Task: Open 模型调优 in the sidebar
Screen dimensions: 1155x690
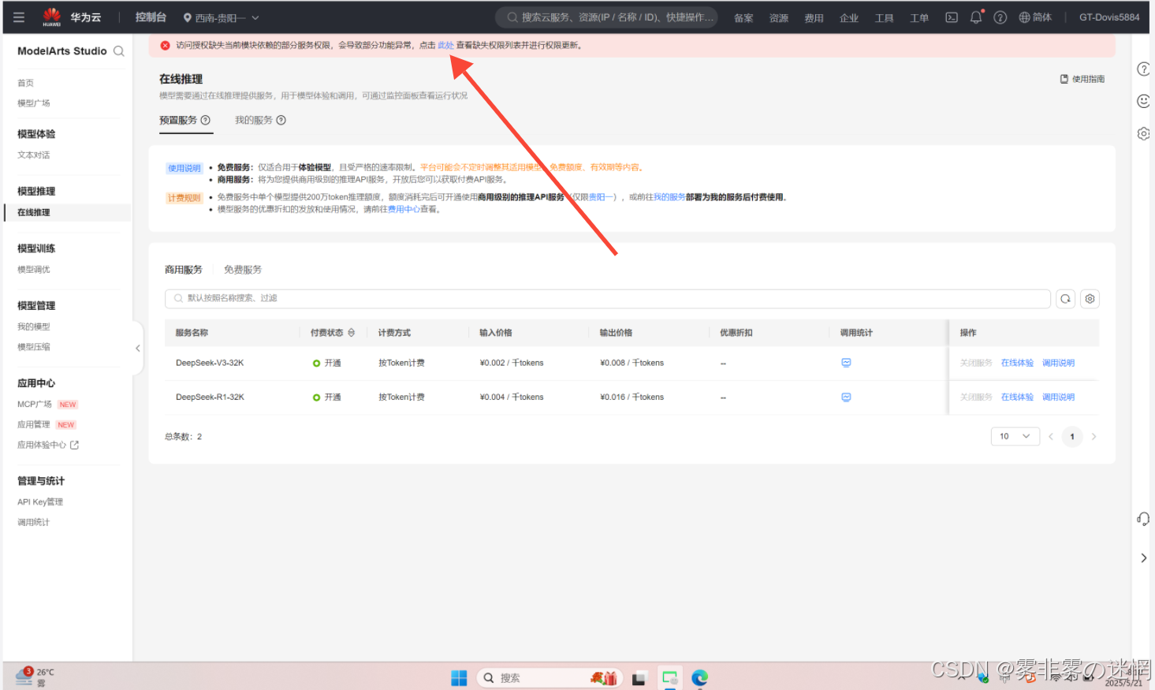Action: click(x=34, y=270)
